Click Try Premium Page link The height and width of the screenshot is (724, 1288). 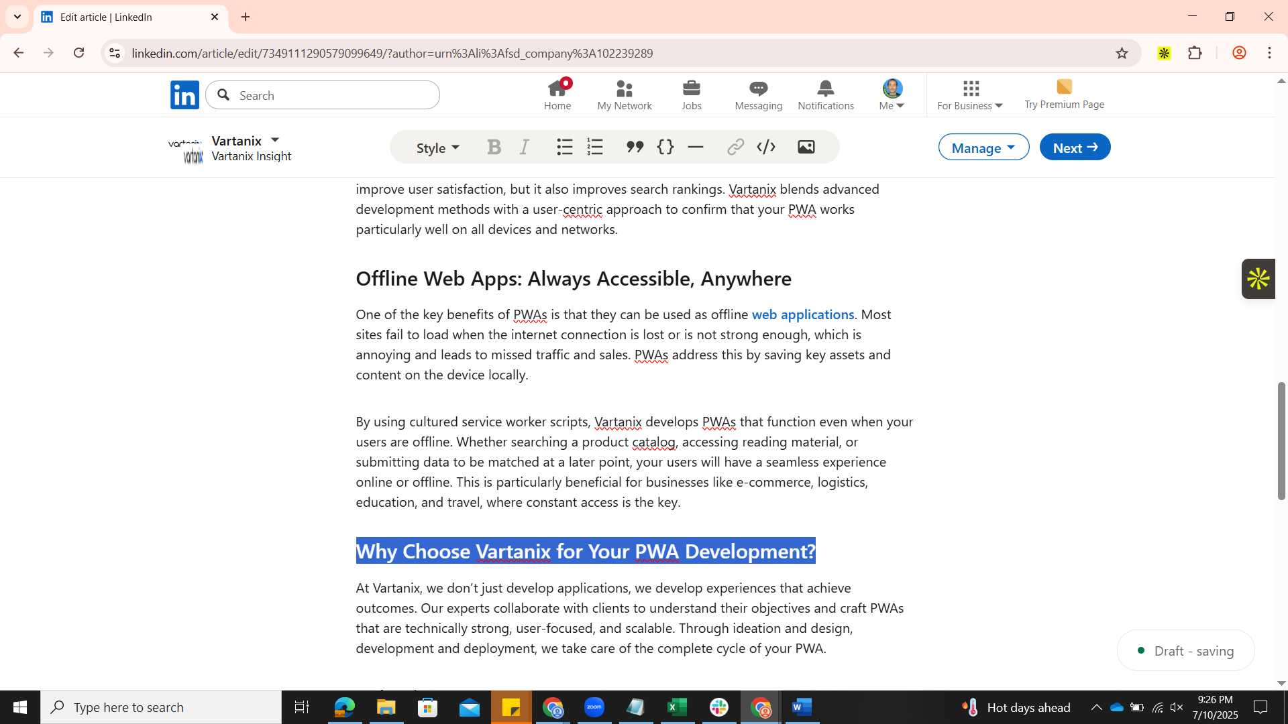(1064, 95)
